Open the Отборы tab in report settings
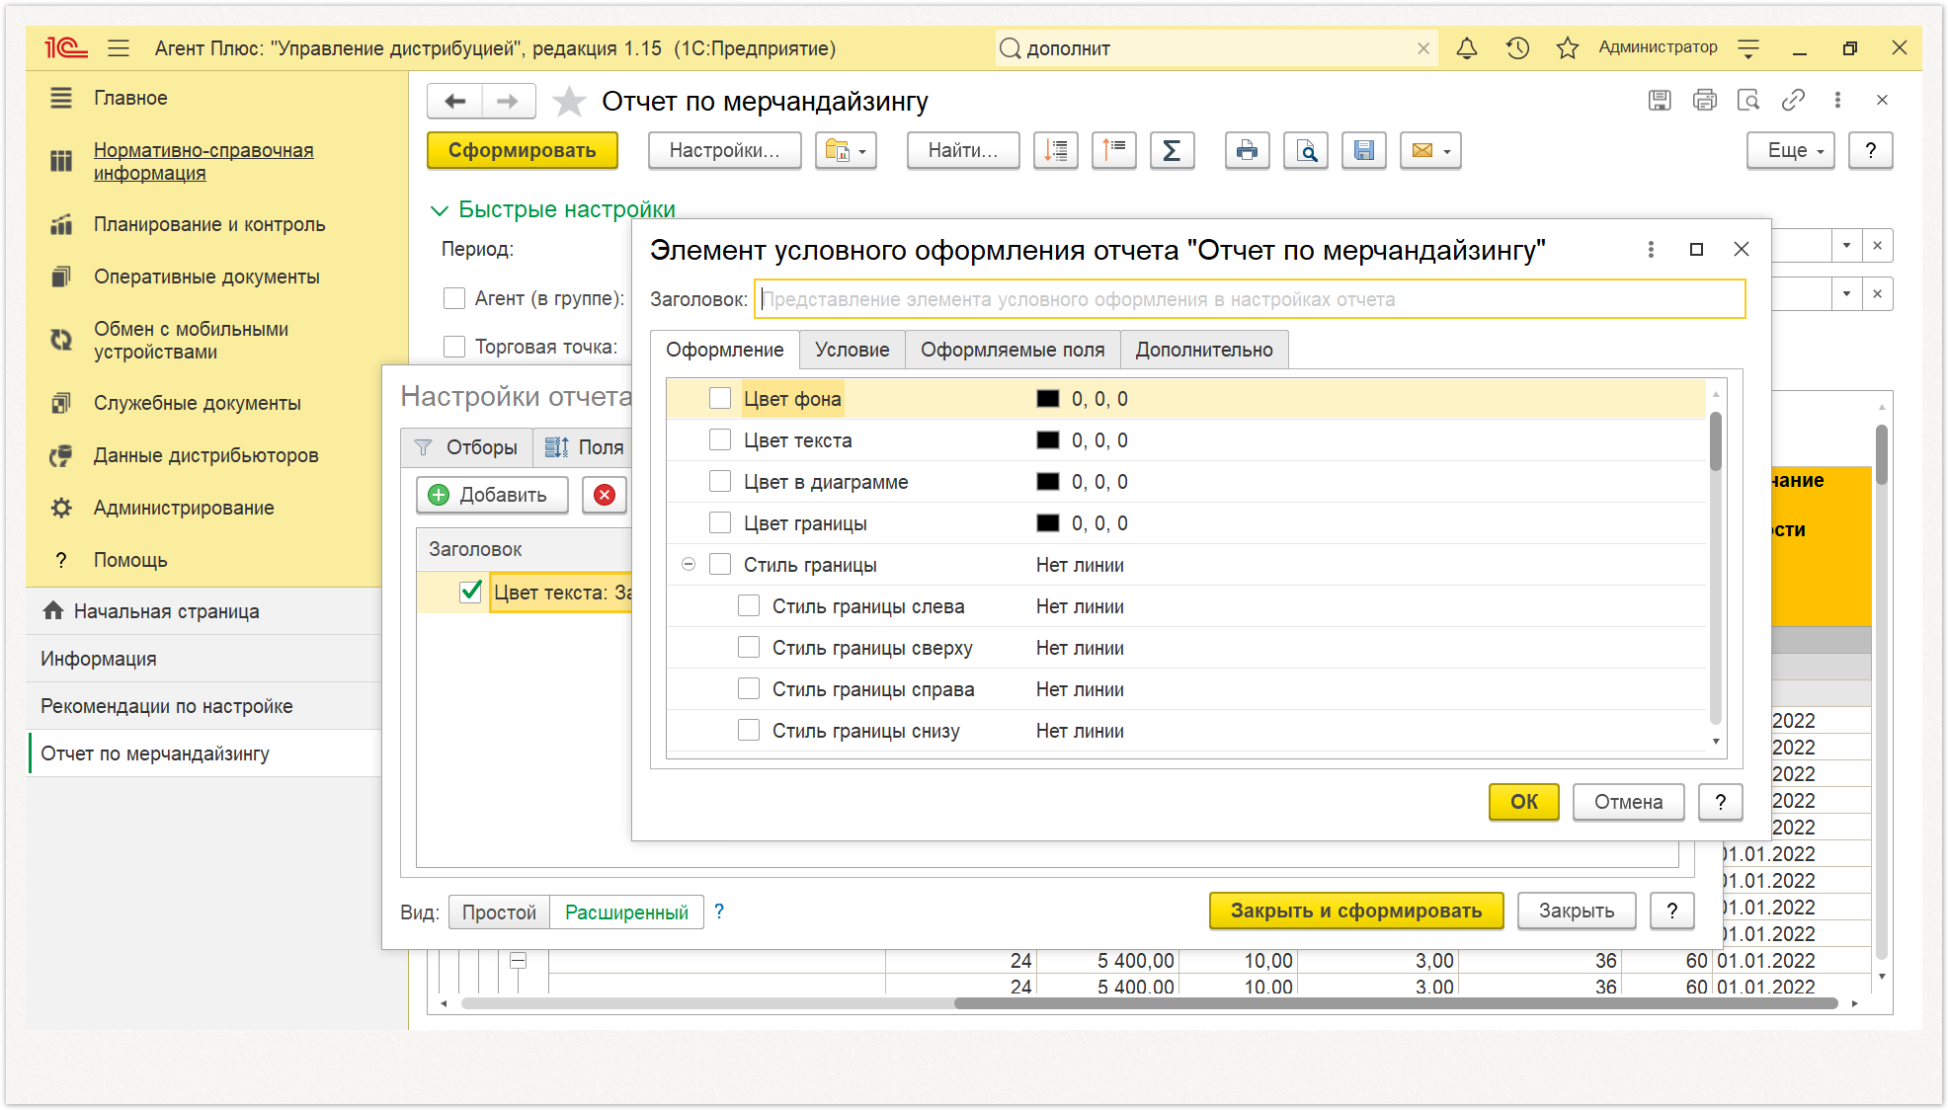The height and width of the screenshot is (1110, 1948). [467, 447]
